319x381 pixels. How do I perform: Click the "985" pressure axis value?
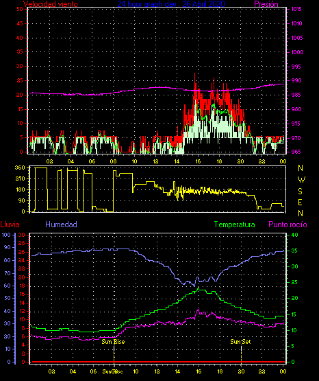[x=296, y=95]
